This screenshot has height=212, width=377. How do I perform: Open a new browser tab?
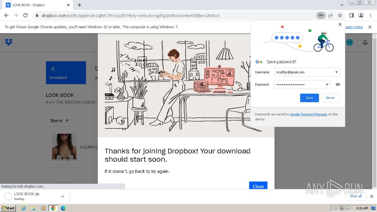pos(79,5)
